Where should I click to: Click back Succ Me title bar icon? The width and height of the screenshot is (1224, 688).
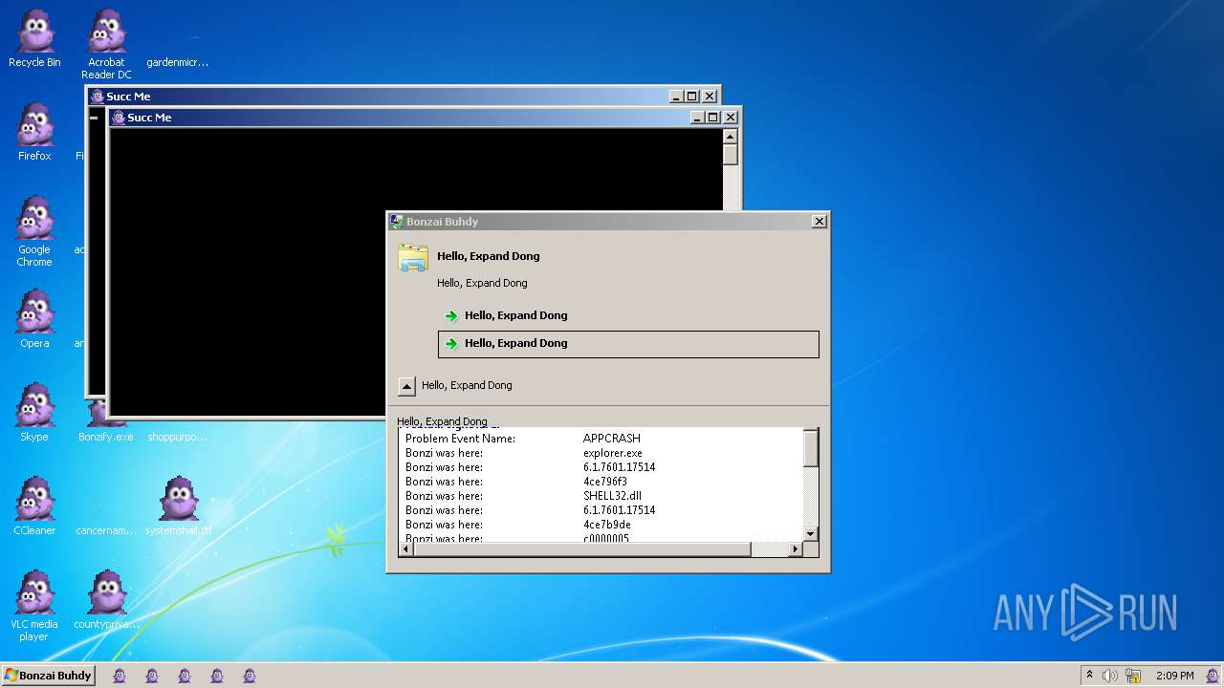pos(98,97)
